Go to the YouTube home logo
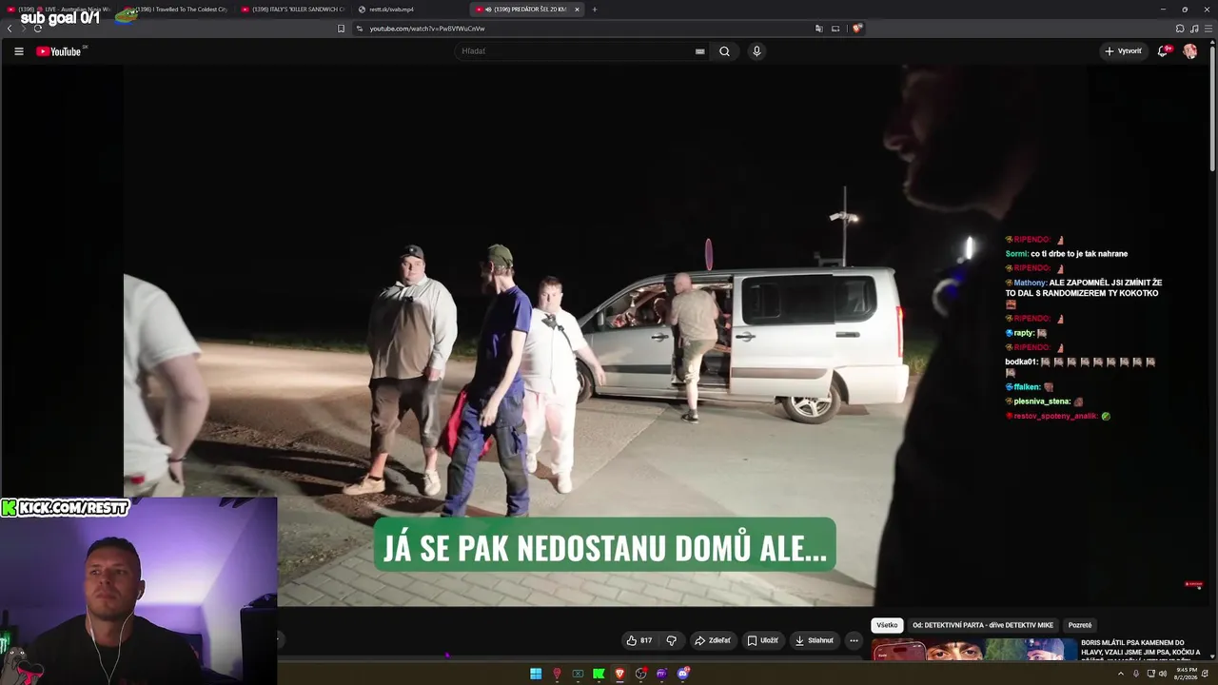The width and height of the screenshot is (1218, 685). [x=59, y=51]
